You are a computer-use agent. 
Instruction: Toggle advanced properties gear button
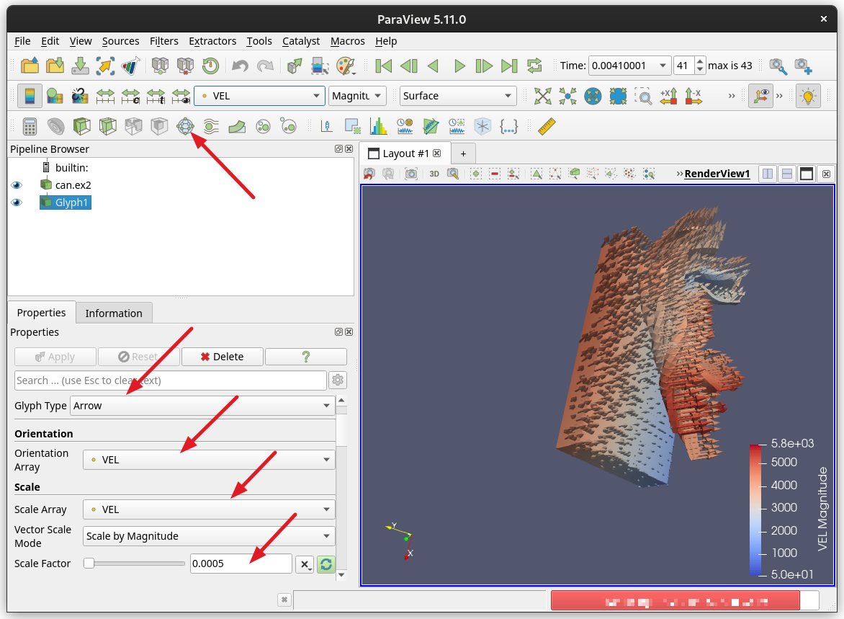tap(338, 380)
